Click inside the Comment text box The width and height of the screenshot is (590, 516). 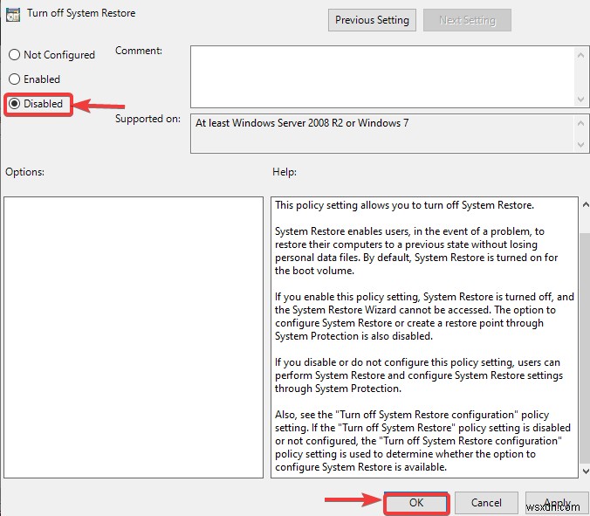pos(382,77)
